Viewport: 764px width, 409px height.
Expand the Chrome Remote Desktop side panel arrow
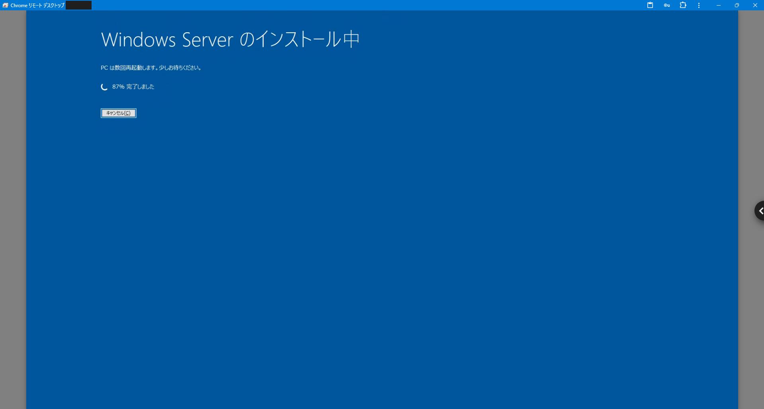tap(760, 211)
